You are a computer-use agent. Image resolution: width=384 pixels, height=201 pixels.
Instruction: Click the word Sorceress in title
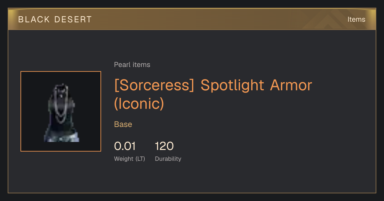(154, 86)
